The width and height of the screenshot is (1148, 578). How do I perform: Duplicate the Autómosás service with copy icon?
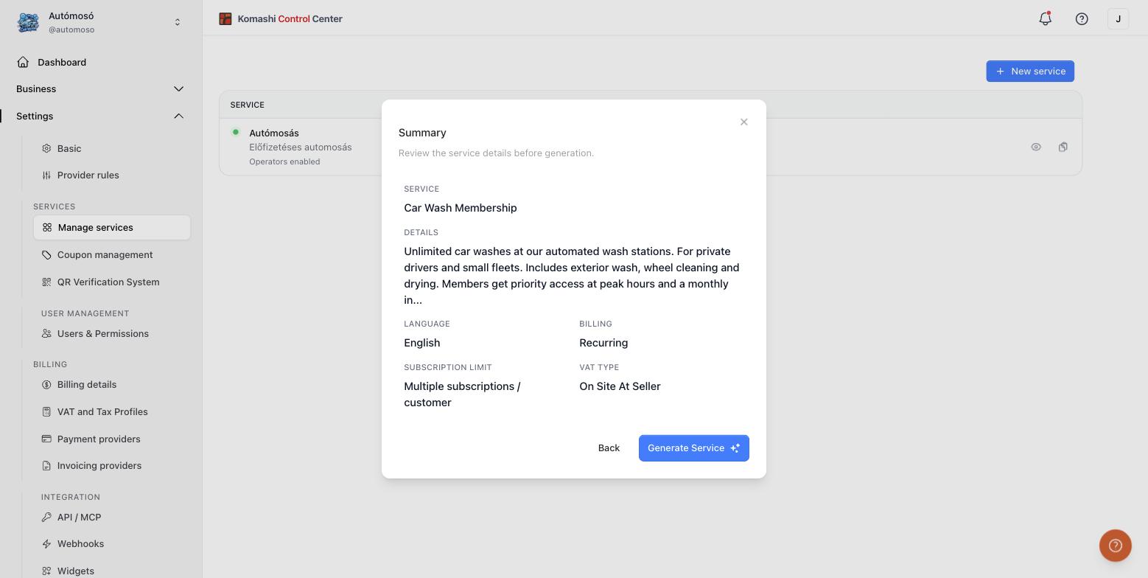click(x=1063, y=147)
